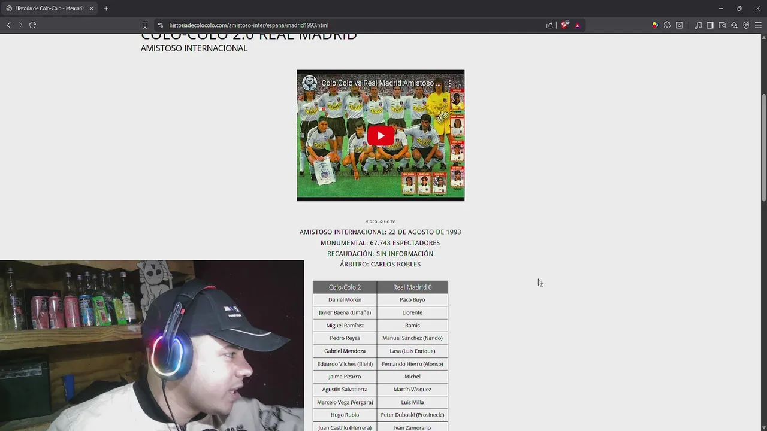Open the browser main hamburger menu
Viewport: 767px width, 431px height.
[758, 25]
